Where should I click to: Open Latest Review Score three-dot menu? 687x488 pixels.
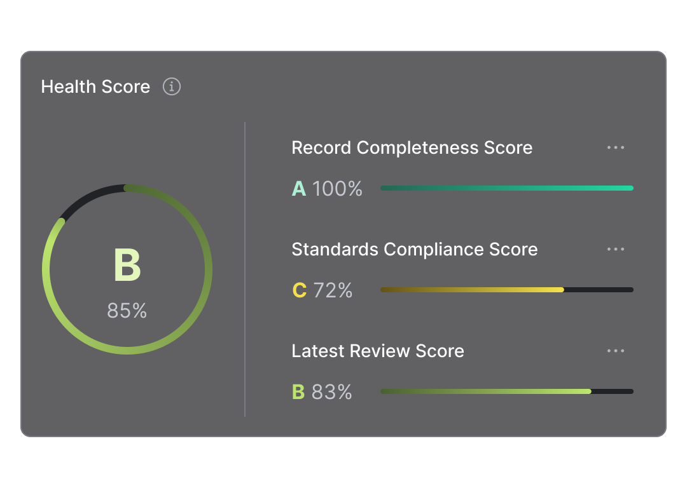click(615, 351)
